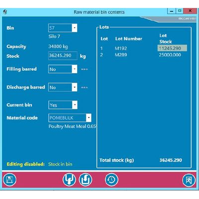Click the Stock value input field
The width and height of the screenshot is (199, 199).
(x=63, y=56)
